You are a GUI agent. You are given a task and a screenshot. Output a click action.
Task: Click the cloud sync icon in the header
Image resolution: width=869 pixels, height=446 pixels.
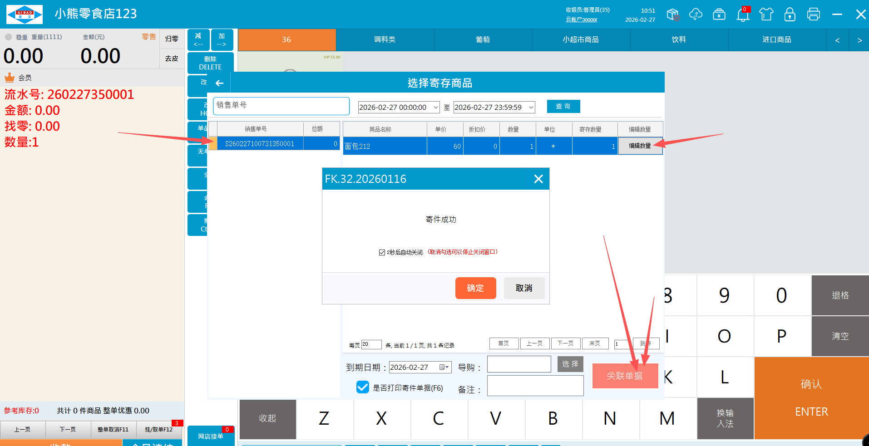(696, 15)
